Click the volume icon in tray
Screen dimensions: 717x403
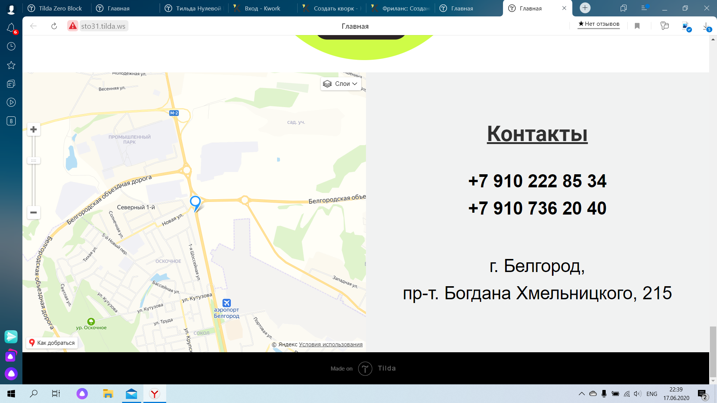tap(637, 394)
